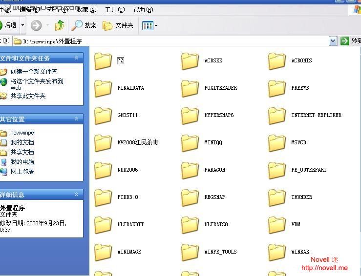Select the WINRAR folder icon
This screenshot has width=361, height=276.
[277, 252]
